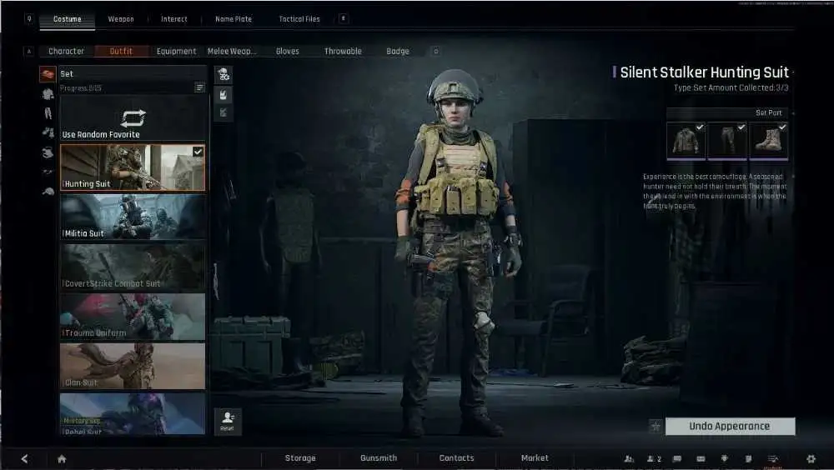Toggle the pants set part checkmark
The width and height of the screenshot is (834, 470).
coord(741,127)
